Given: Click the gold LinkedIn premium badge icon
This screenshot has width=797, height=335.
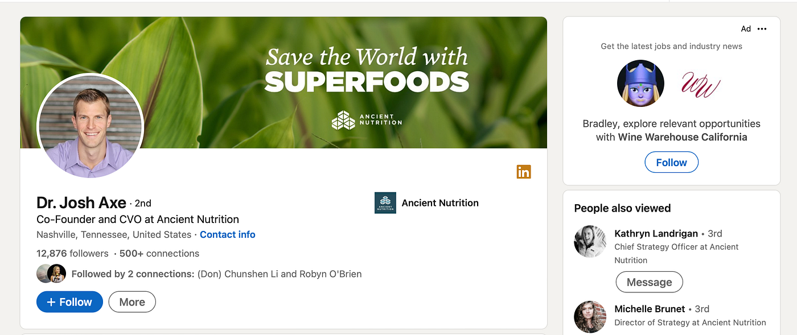Looking at the screenshot, I should pos(524,171).
